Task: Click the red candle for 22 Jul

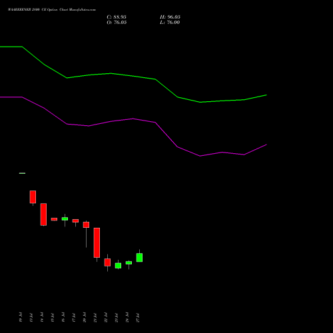Action: click(107, 262)
